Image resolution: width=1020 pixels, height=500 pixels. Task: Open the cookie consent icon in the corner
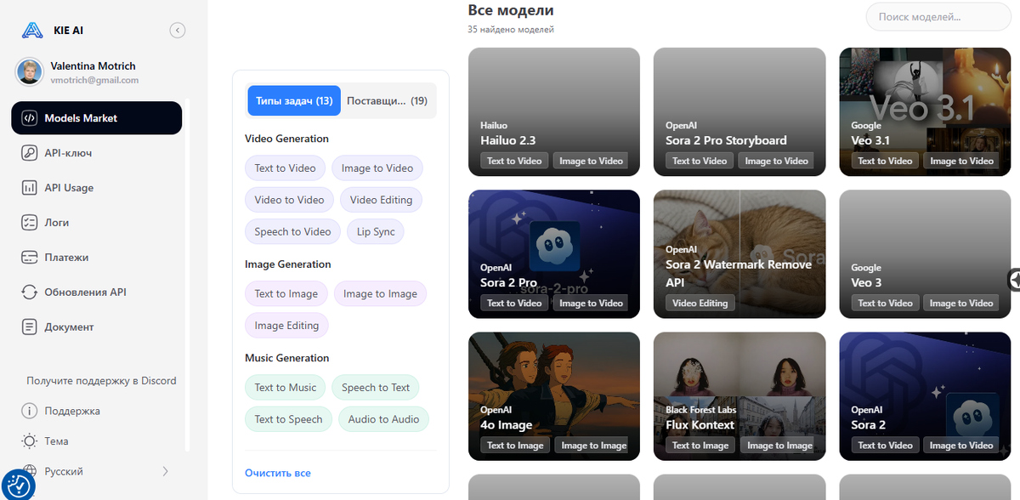18,485
